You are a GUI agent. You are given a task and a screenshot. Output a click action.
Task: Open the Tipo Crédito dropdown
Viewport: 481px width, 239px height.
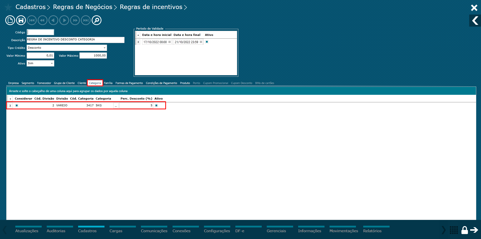click(x=104, y=48)
